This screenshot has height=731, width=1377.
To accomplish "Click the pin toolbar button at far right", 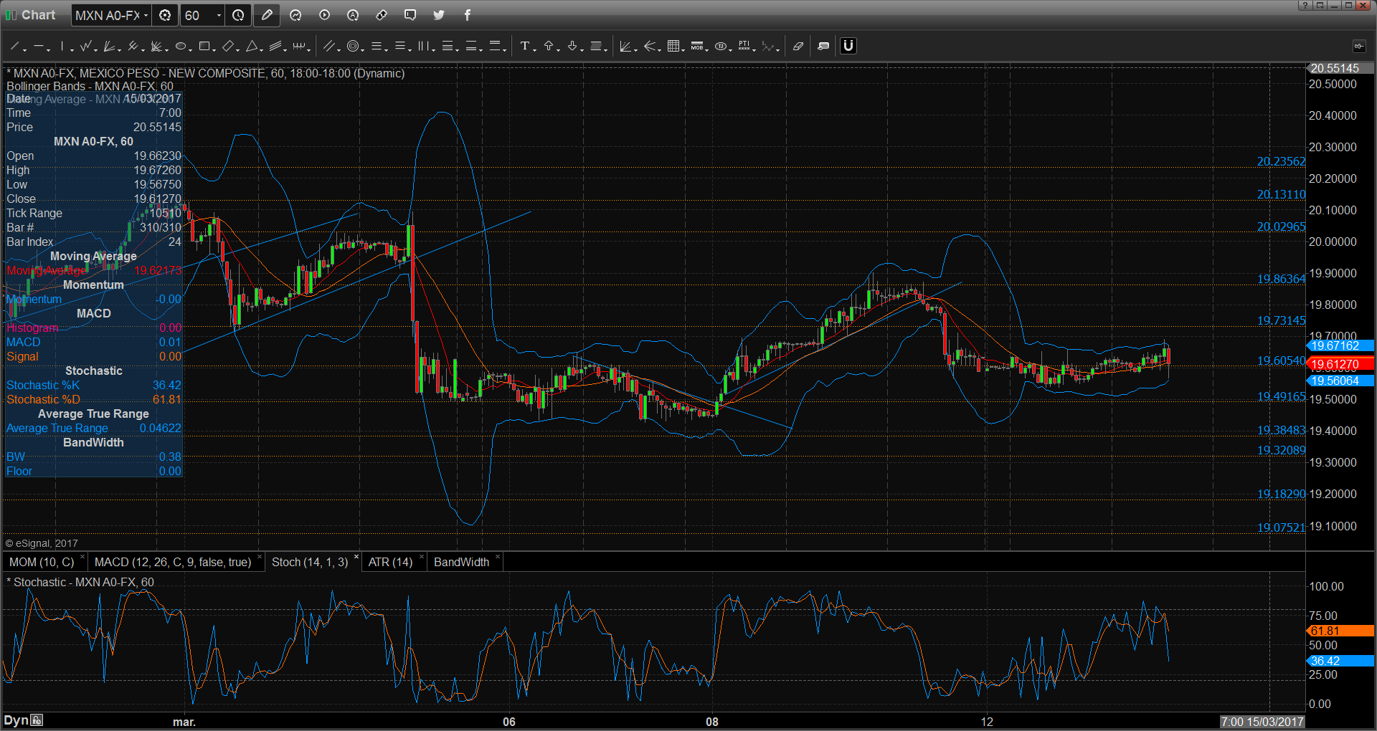I will coord(1359,47).
